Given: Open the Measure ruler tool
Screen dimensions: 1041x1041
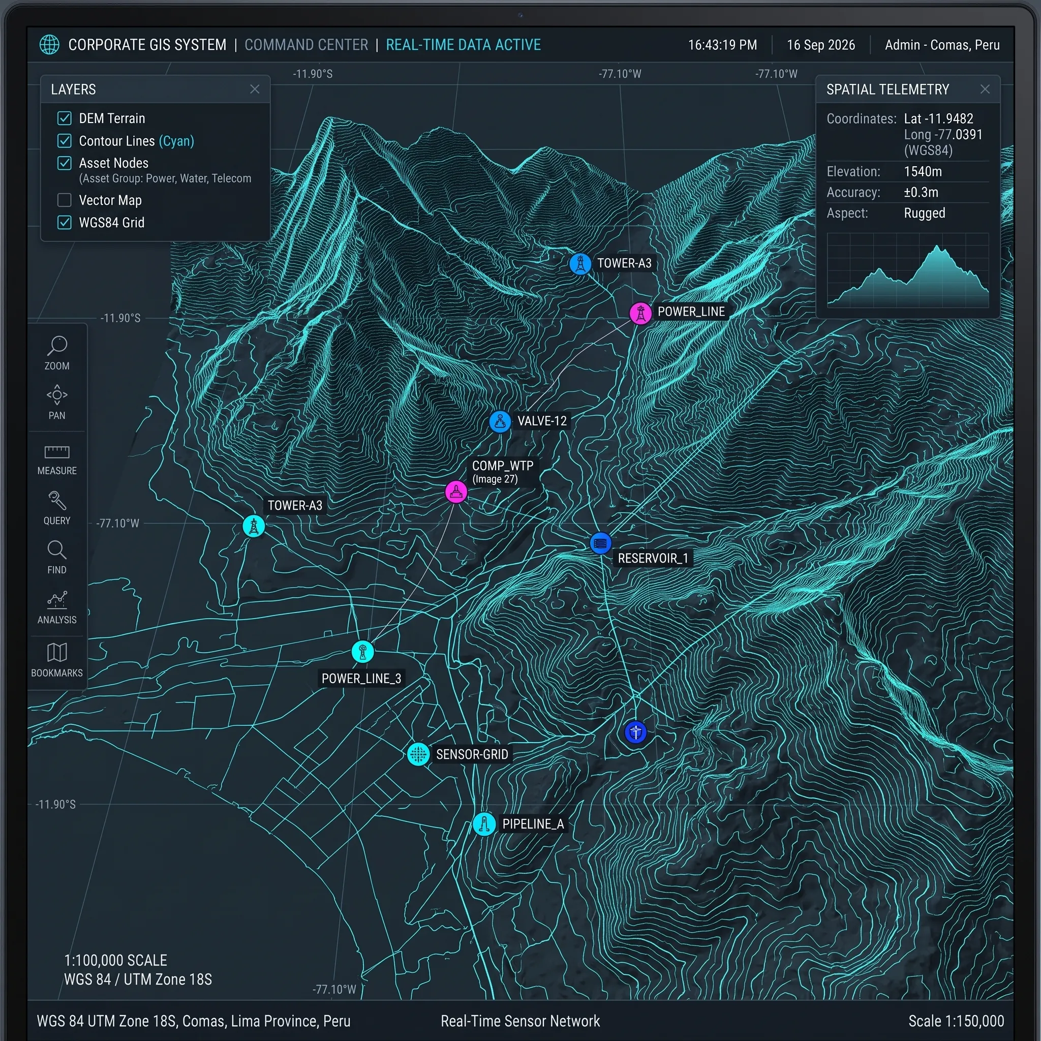Looking at the screenshot, I should tap(56, 460).
